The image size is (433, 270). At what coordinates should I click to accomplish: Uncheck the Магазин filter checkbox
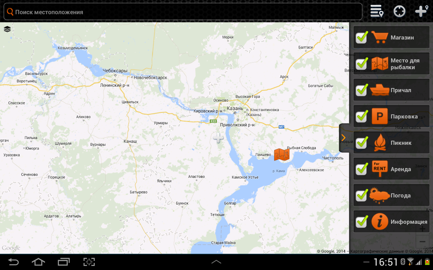pos(362,37)
